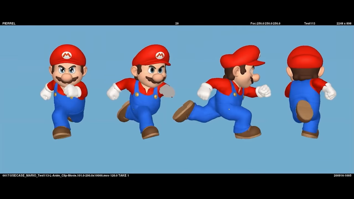Click the side-view Mario's ear
Viewport: 354px width, 199px height.
[x=236, y=72]
